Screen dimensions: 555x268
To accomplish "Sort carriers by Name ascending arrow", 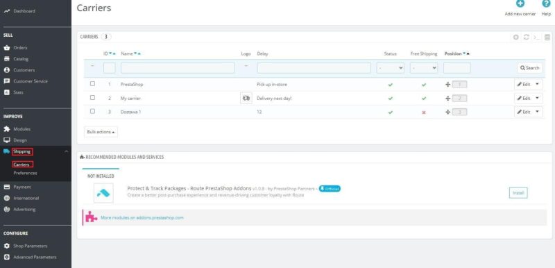I will coord(139,53).
